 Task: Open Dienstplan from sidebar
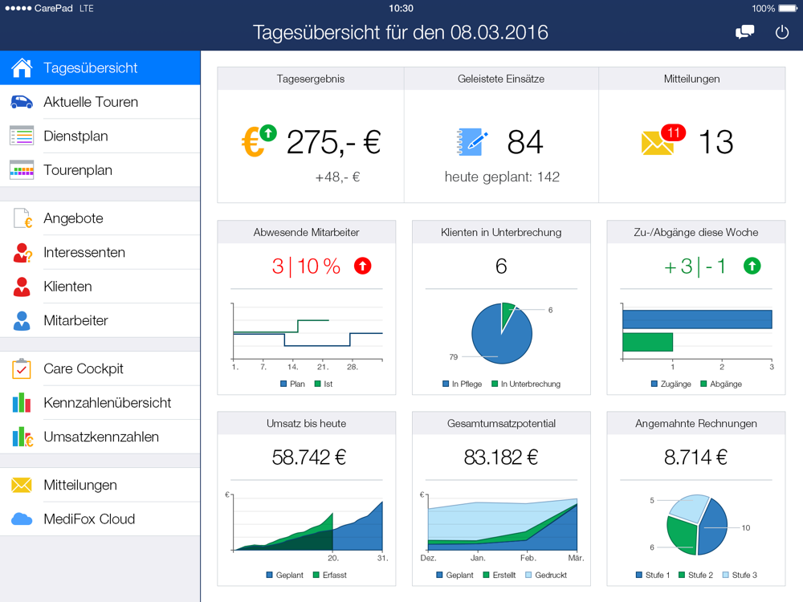75,136
